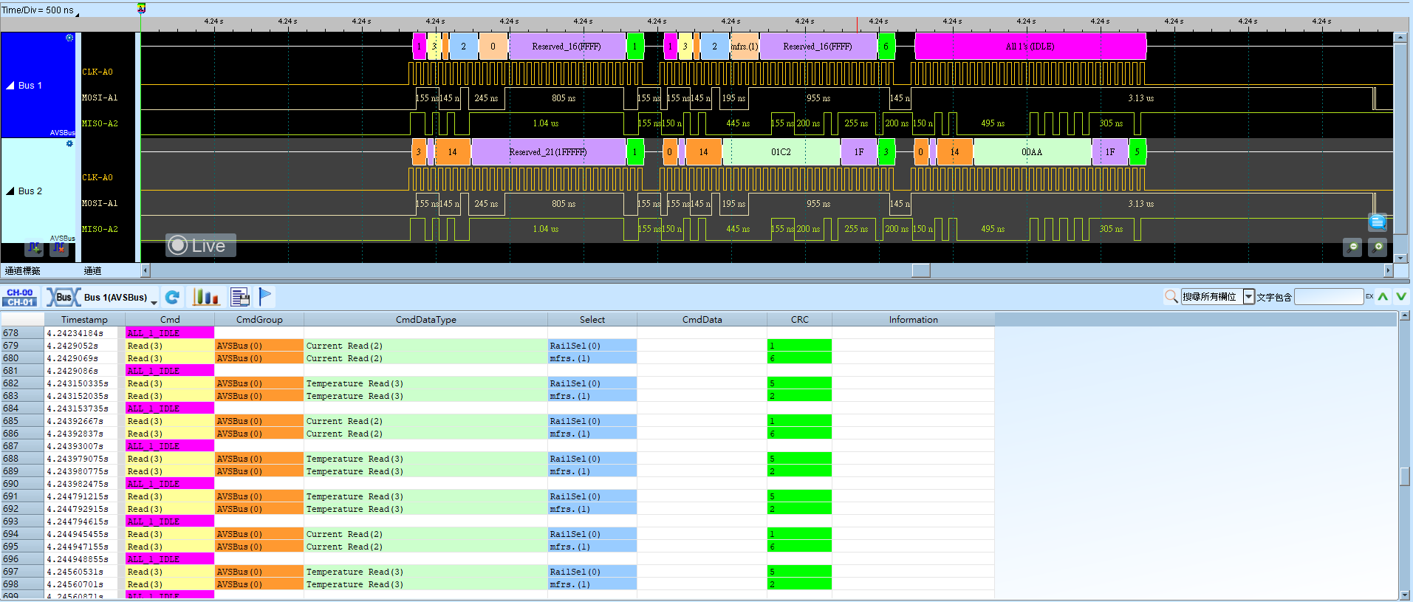Open the Bus 1(AVSBus) selector dropdown

pos(121,298)
